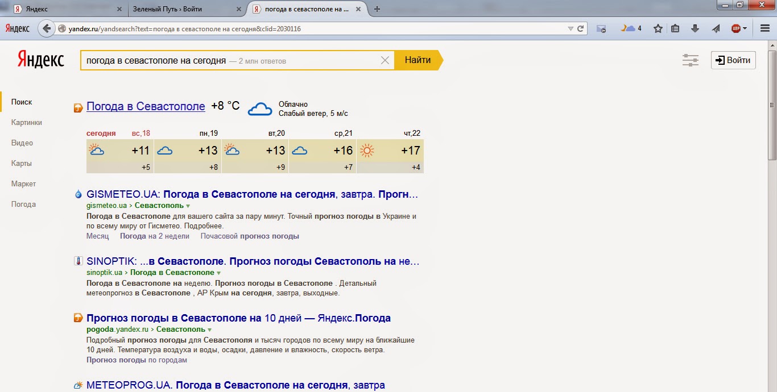Reload the page with the refresh icon

coord(581,28)
